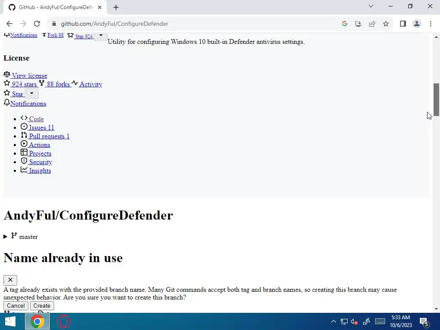The height and width of the screenshot is (330, 440).
Task: Click the page vertical scrollbar thumb
Action: pos(436,99)
